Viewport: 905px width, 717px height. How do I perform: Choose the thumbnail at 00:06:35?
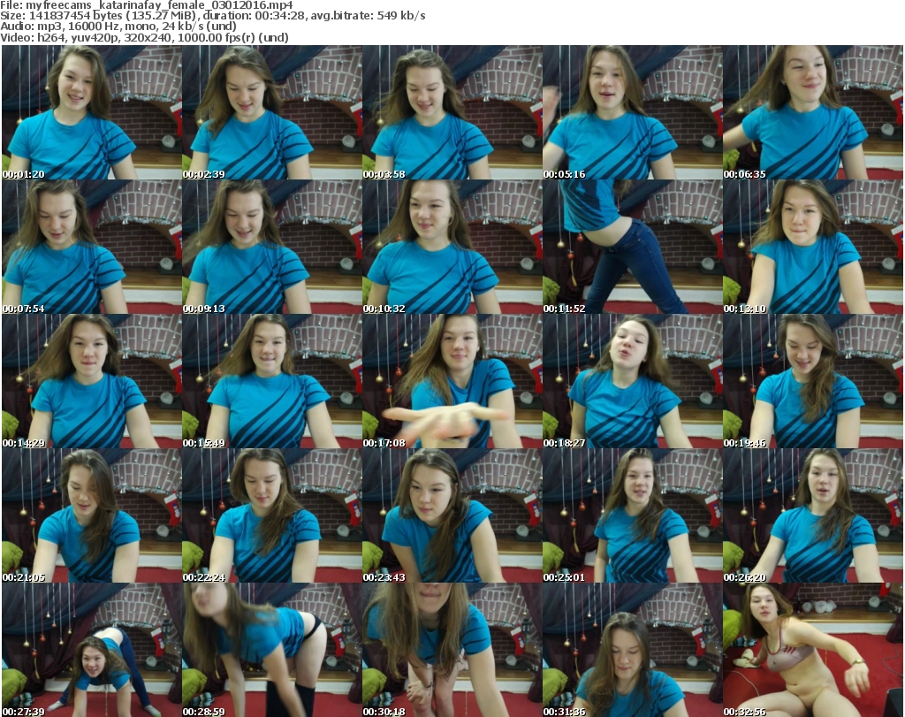813,112
